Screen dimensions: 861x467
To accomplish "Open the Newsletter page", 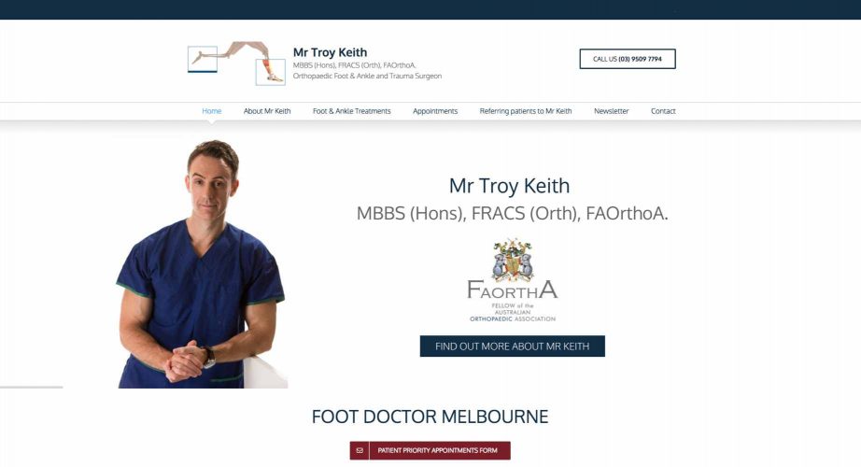I will (x=611, y=111).
